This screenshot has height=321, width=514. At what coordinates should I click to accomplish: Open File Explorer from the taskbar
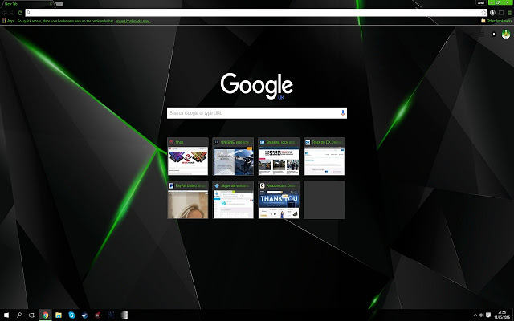[59, 315]
